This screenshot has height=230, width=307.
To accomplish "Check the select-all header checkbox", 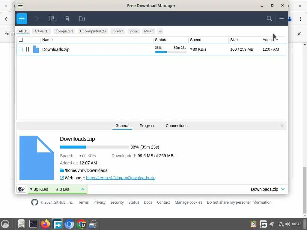I will [x=21, y=40].
